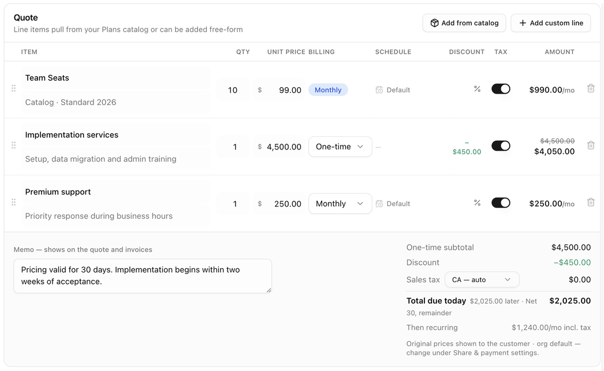Screen dimensions: 604x371
Task: Turn off tax on Premium support
Action: point(501,203)
